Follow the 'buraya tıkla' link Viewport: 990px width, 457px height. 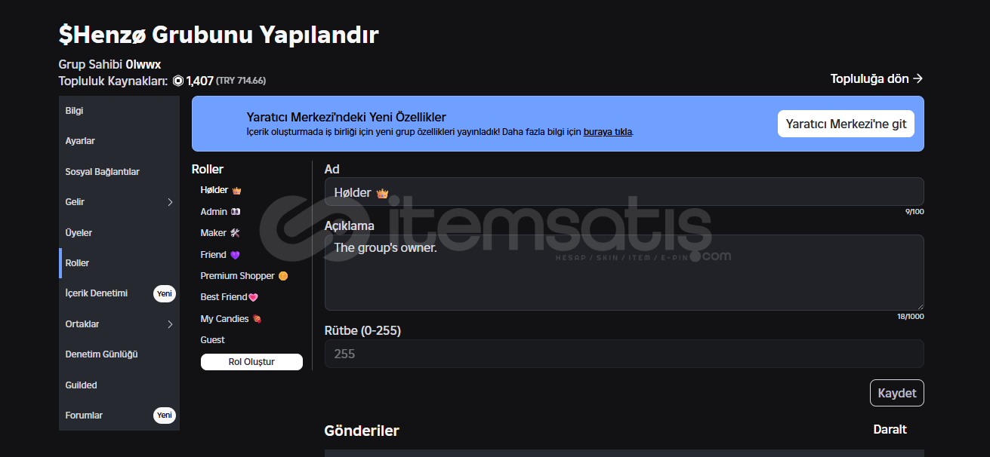tap(608, 132)
